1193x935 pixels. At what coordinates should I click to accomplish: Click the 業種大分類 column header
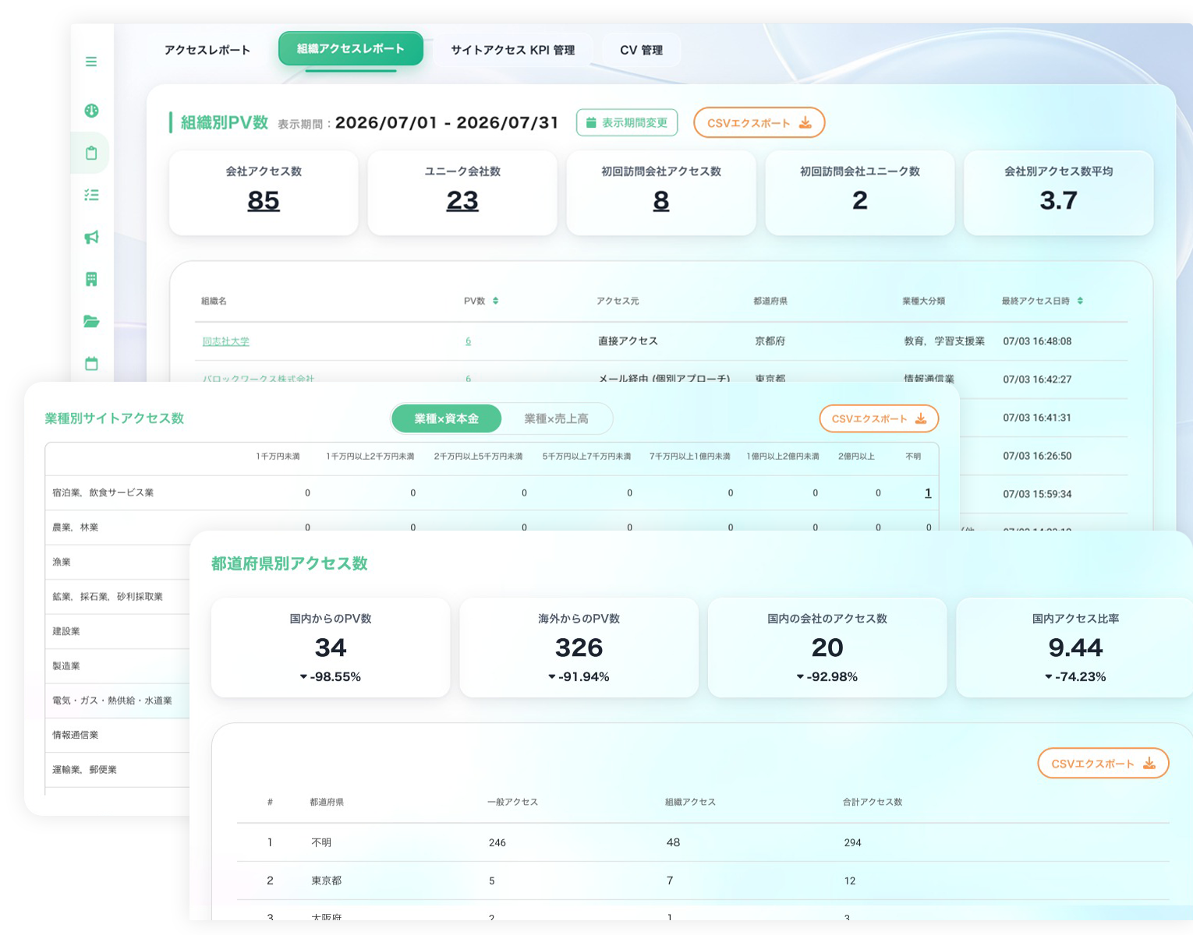tap(924, 301)
